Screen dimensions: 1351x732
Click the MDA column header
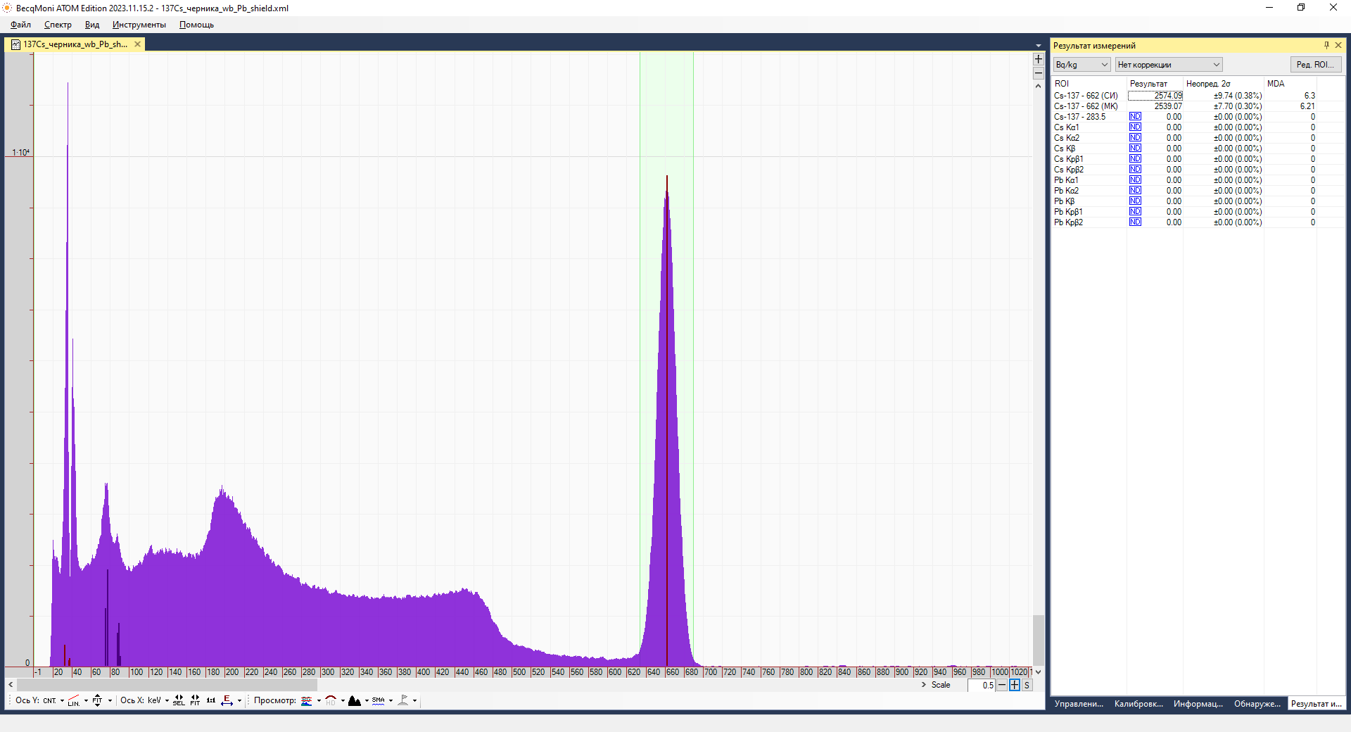click(x=1290, y=84)
